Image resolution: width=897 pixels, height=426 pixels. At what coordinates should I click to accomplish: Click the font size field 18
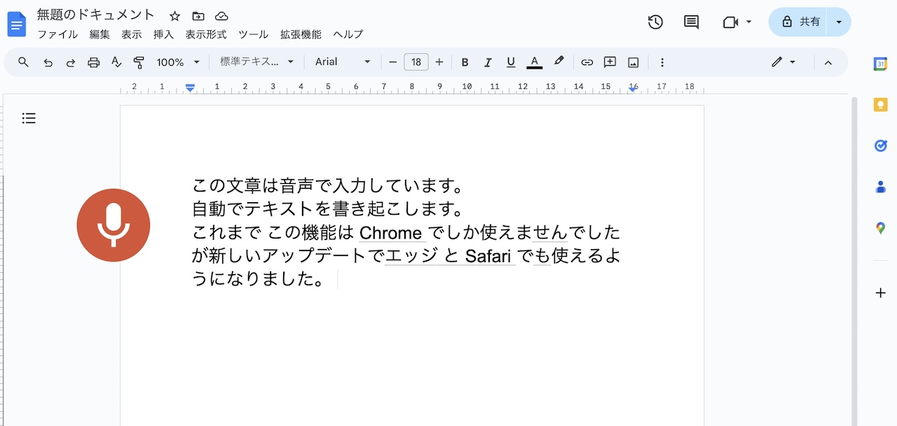[x=416, y=62]
